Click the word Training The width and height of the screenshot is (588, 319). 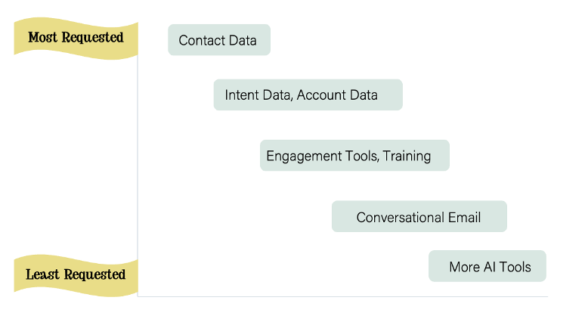pos(407,156)
